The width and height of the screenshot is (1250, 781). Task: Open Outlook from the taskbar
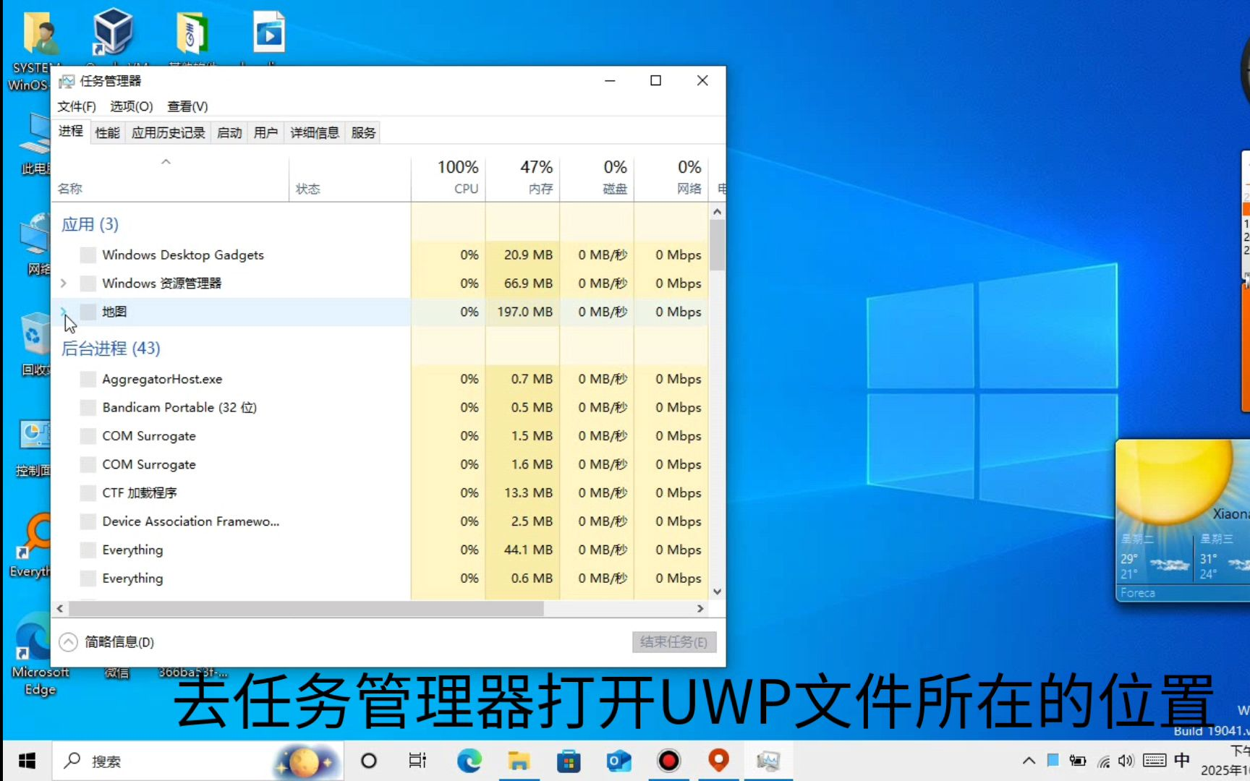618,761
